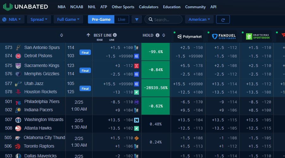Select the -28939.56% hold cell
Screen dimensions: 285x158
click(x=155, y=88)
